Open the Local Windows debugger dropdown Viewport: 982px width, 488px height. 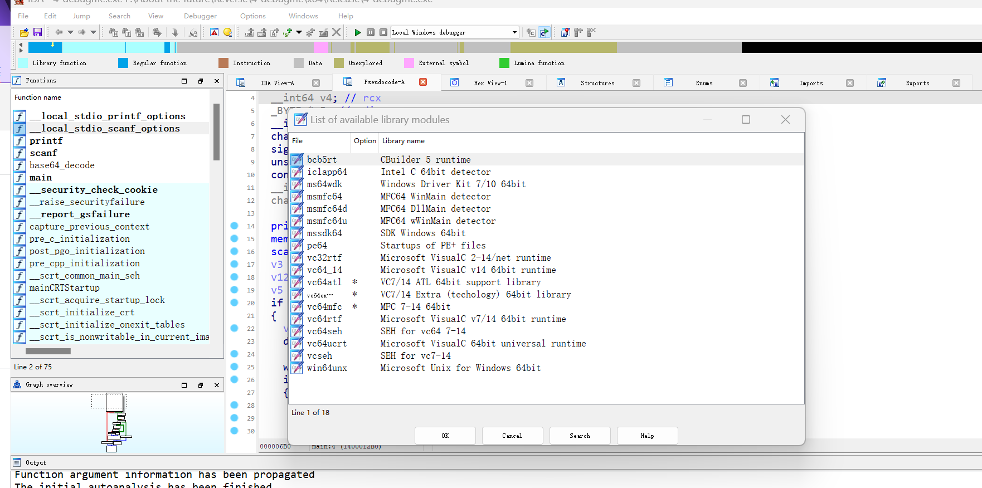point(514,32)
